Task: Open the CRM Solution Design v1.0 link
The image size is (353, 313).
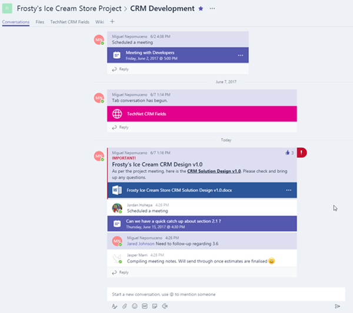Action: [214, 171]
